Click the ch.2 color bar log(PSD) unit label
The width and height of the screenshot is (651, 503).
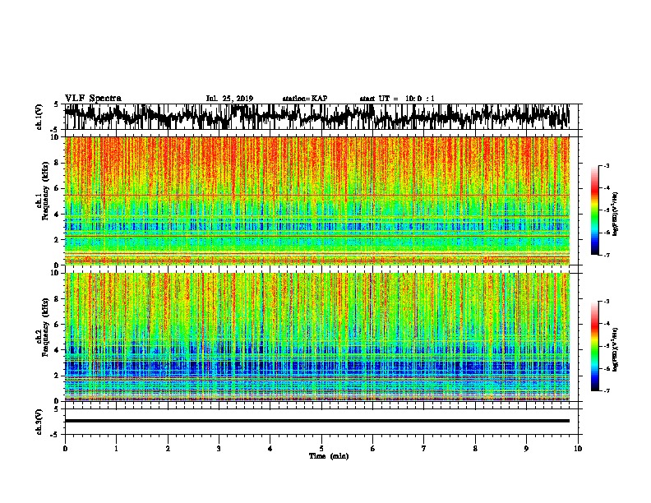(616, 349)
